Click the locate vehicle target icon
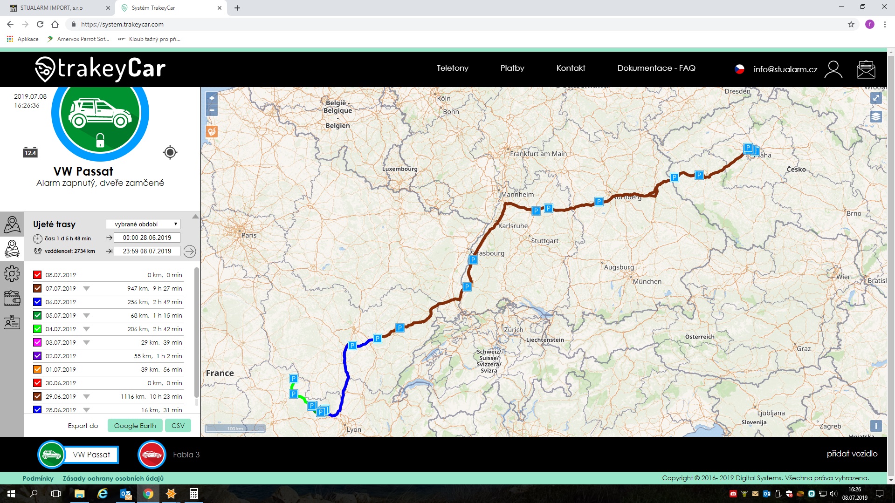Image resolution: width=895 pixels, height=503 pixels. [170, 152]
